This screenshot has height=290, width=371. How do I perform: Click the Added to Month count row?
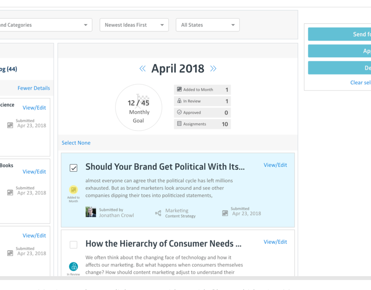click(x=202, y=90)
